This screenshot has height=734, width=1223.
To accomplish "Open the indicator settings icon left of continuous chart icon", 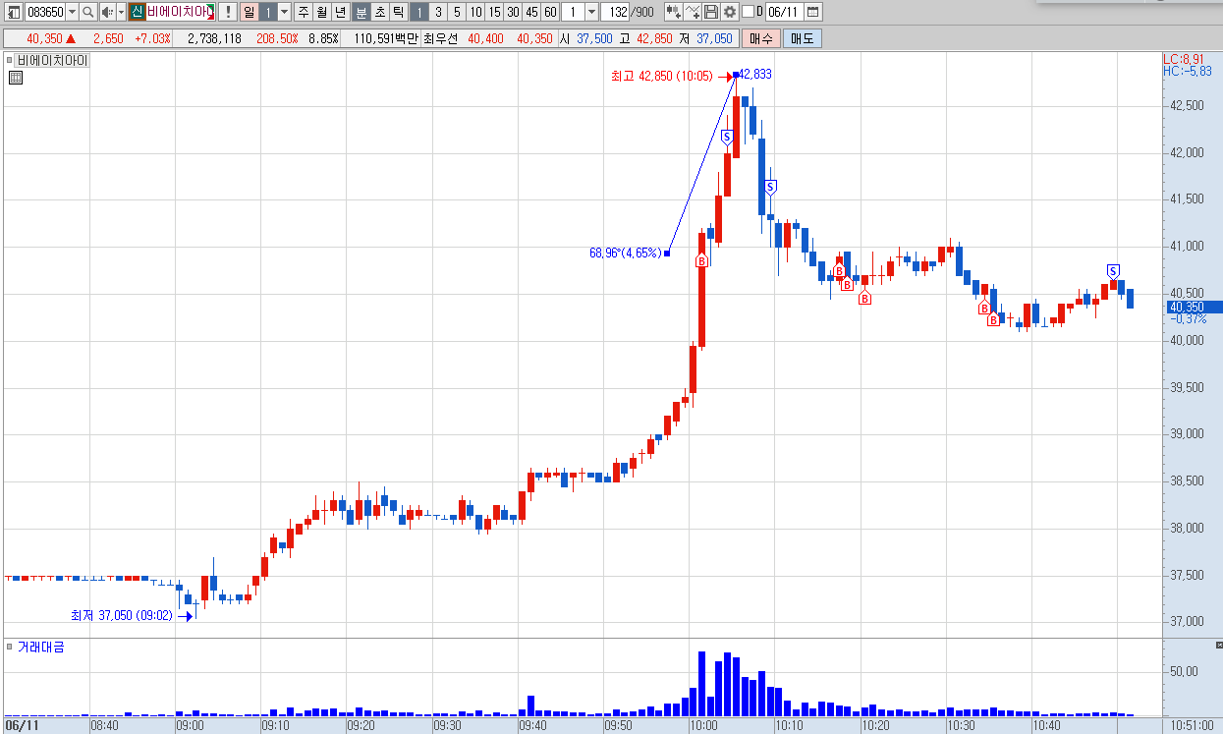I will tap(674, 12).
